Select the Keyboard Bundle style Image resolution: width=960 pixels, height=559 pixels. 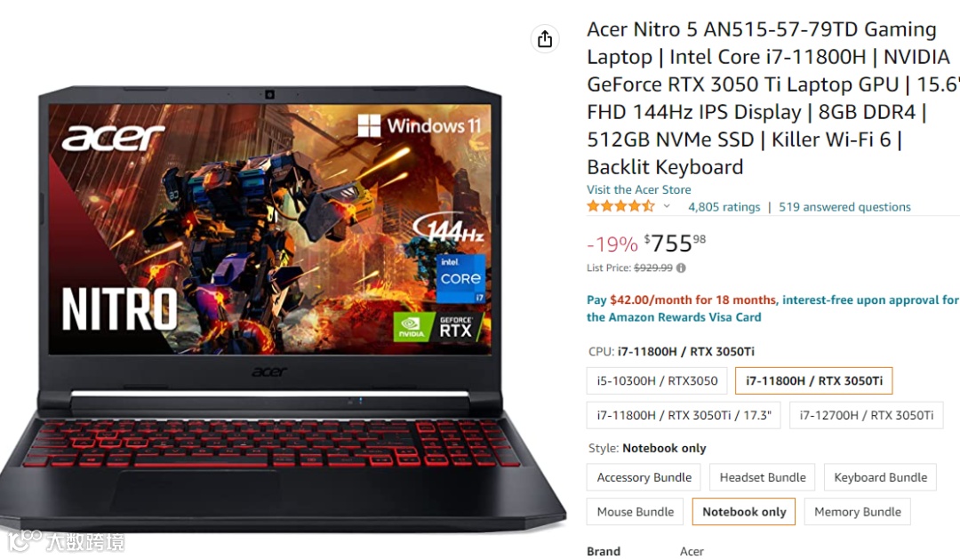(880, 477)
